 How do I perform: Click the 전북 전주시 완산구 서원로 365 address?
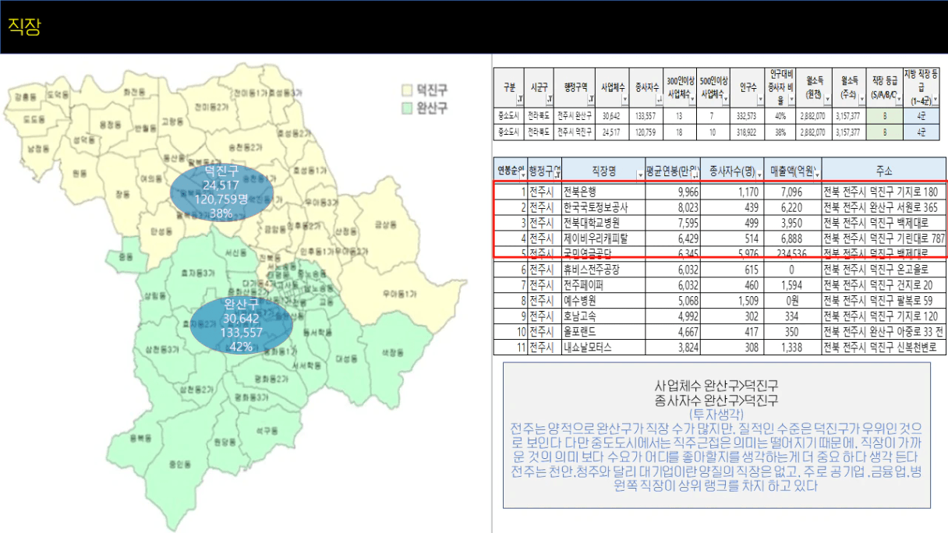(884, 207)
